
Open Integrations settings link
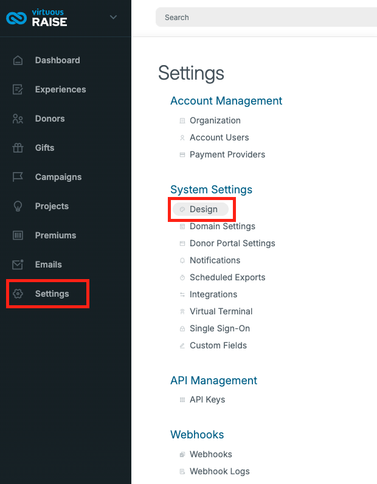(x=213, y=294)
